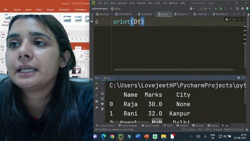Print the Run console output
The width and height of the screenshot is (250, 141).
click(102, 104)
